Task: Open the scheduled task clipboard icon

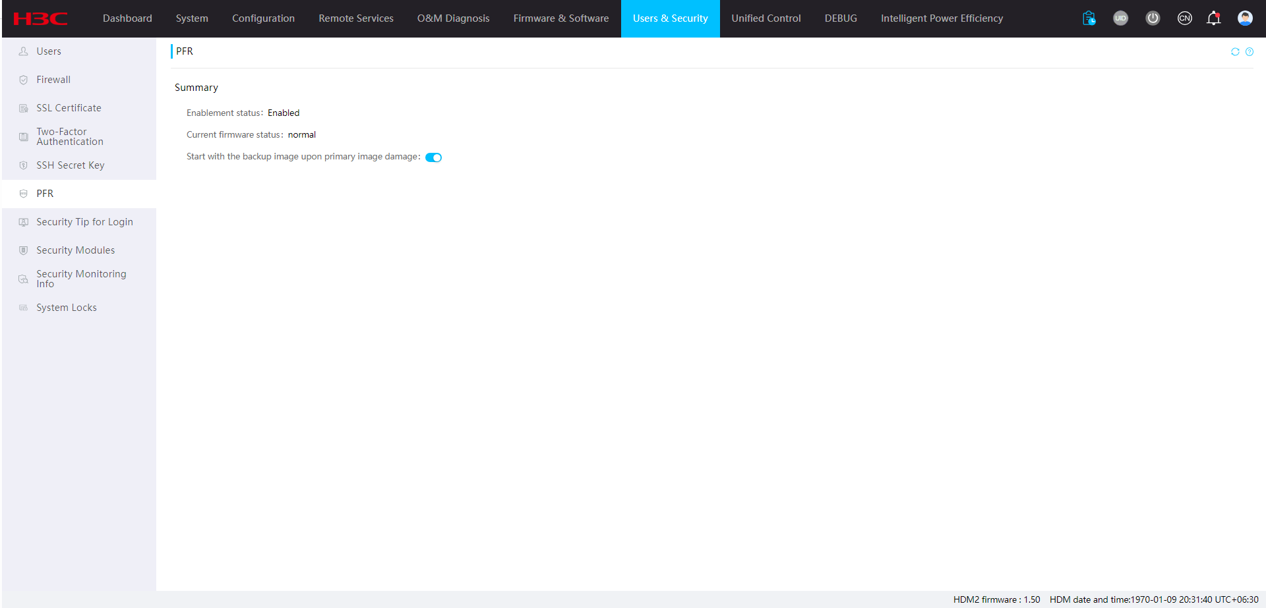Action: [1089, 18]
